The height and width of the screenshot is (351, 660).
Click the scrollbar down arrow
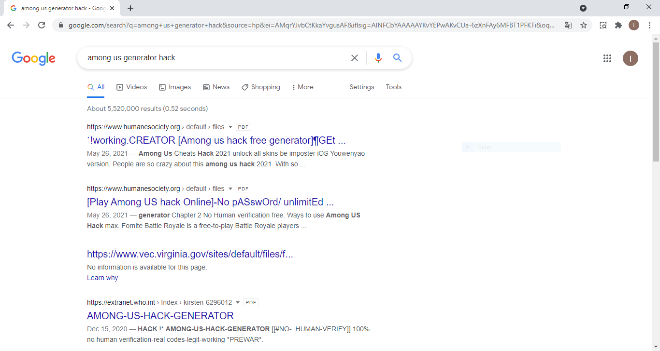[656, 347]
